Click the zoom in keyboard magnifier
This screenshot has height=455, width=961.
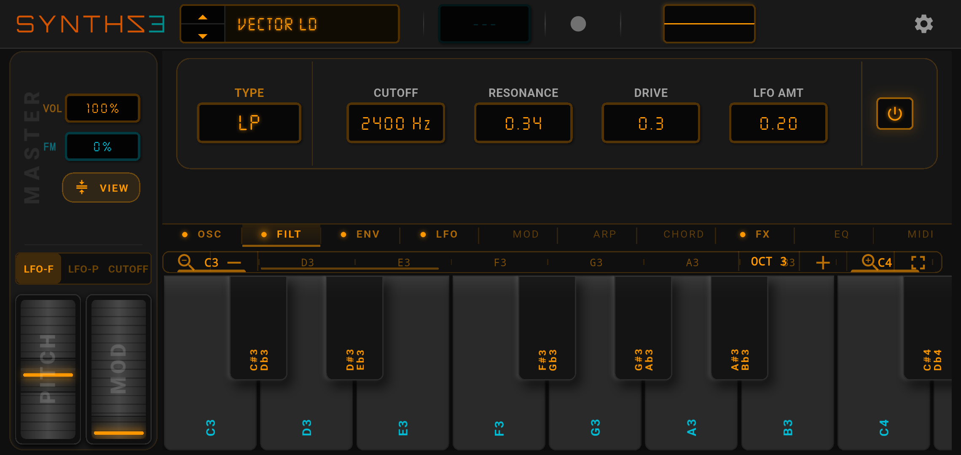(x=868, y=262)
